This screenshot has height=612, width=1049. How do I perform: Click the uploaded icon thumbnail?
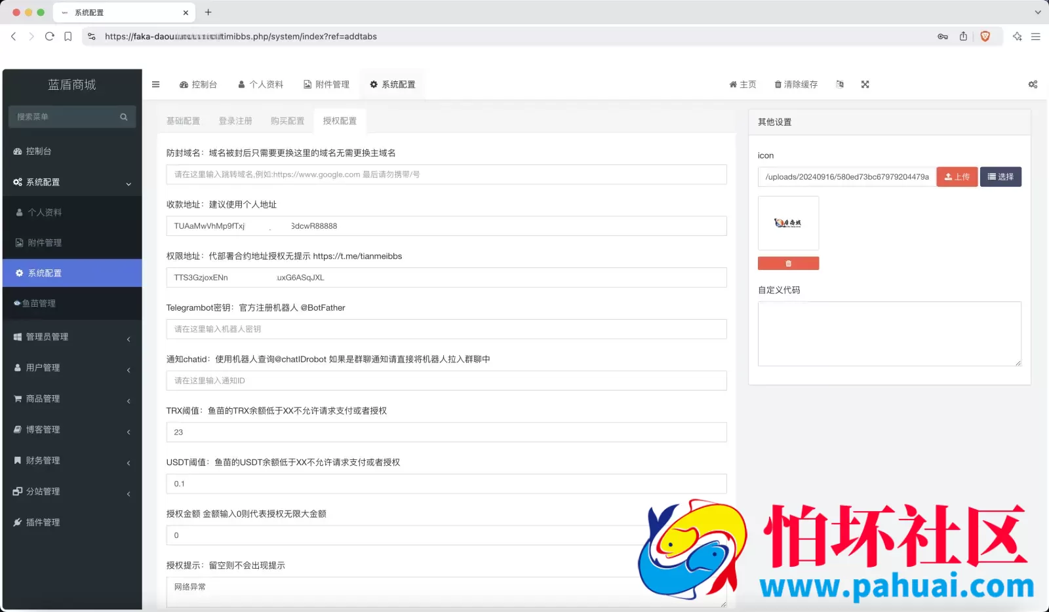click(x=788, y=223)
